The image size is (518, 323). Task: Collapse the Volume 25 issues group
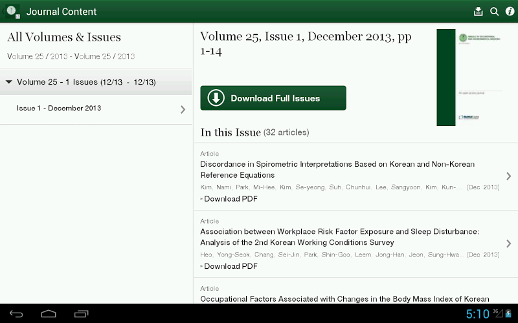(x=96, y=82)
